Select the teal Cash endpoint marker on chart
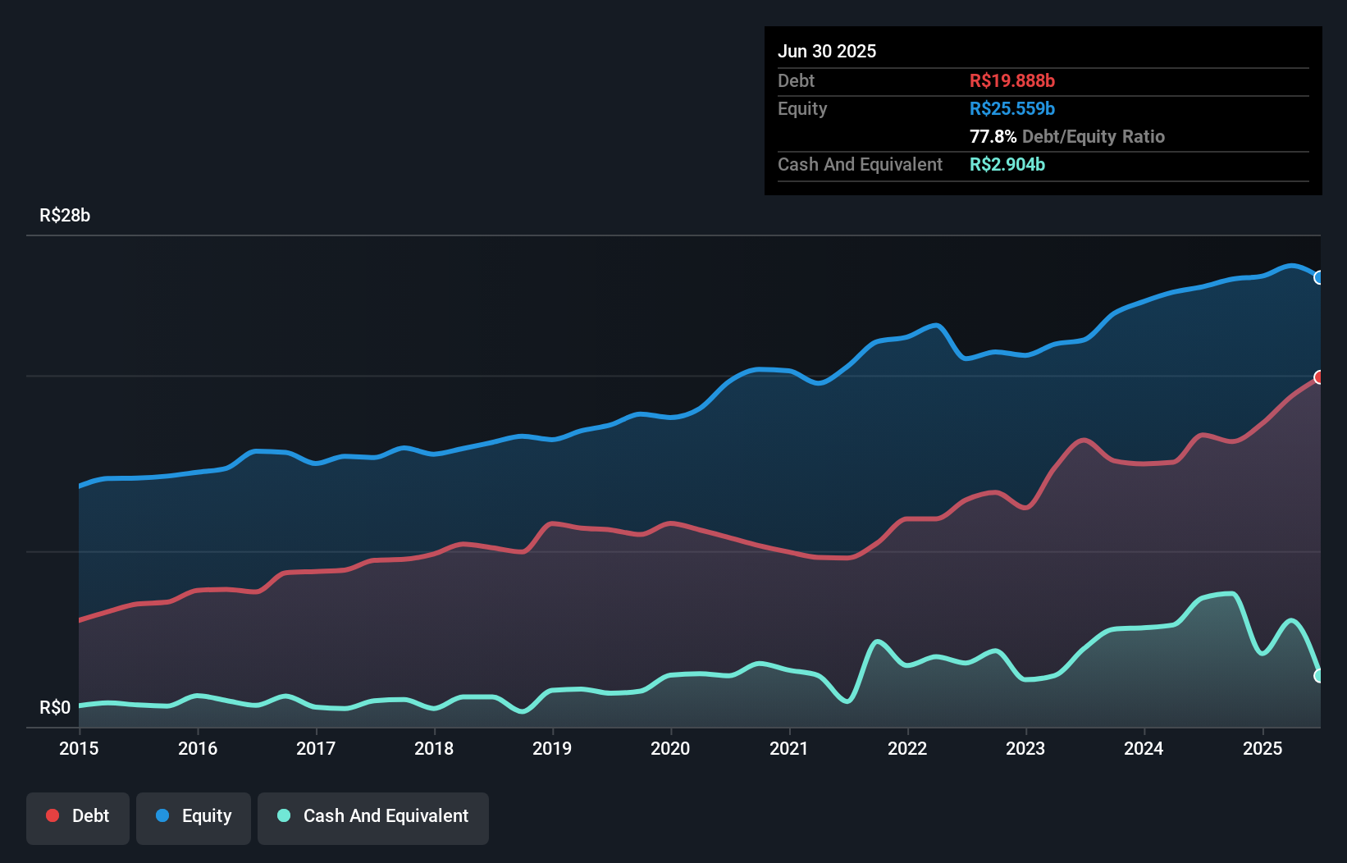Viewport: 1347px width, 863px height. click(1319, 677)
